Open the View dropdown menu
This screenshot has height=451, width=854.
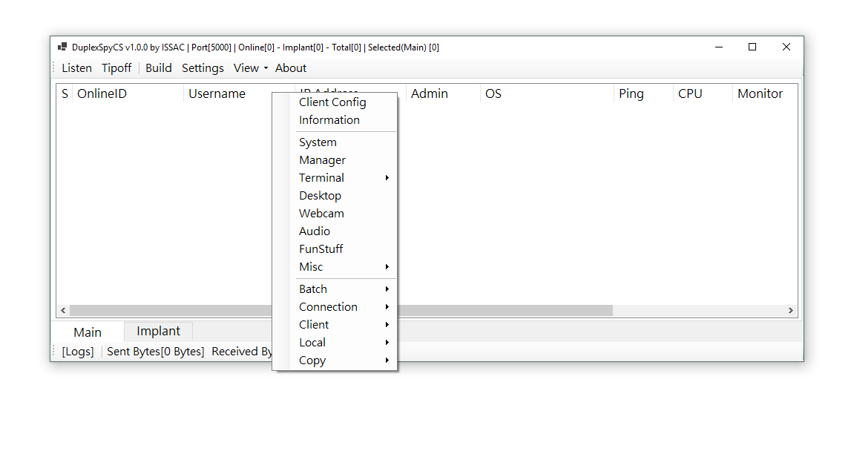(x=246, y=68)
